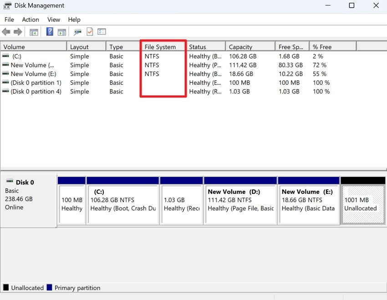Select (Disk 0 partition 1) row
Screen dimensions: 387x300
click(x=178, y=83)
